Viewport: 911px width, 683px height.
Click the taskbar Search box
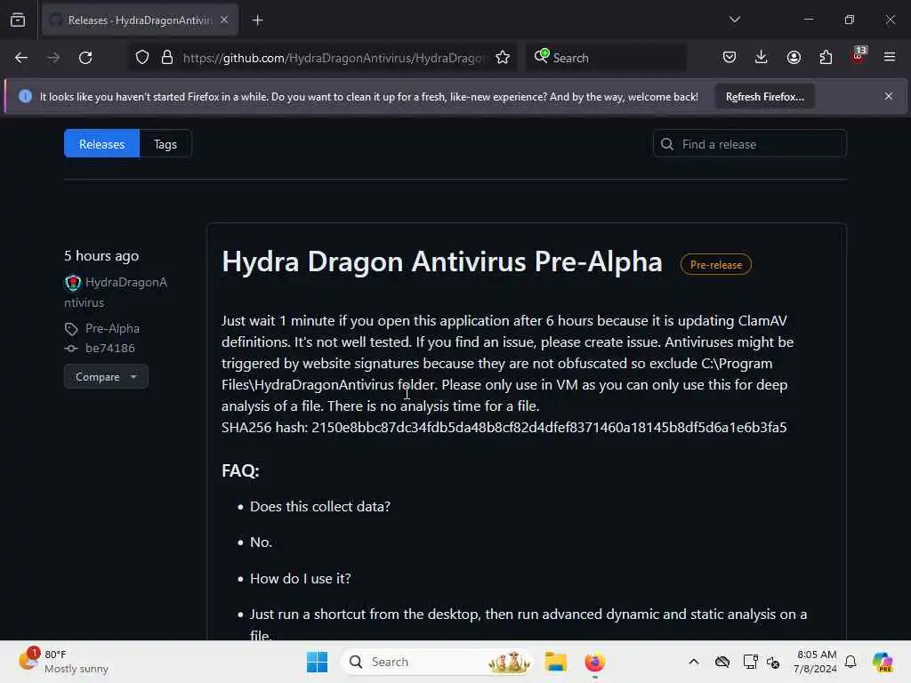tap(437, 662)
